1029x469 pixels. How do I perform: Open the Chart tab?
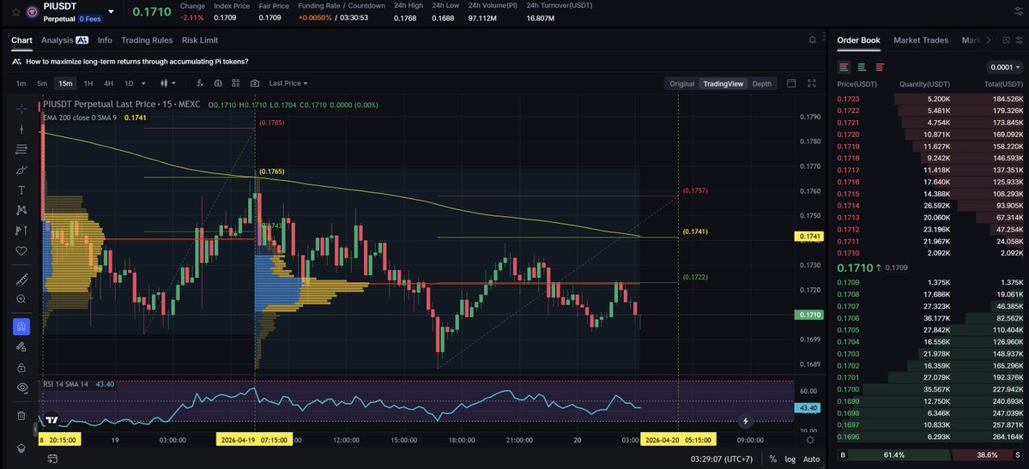pyautogui.click(x=21, y=40)
